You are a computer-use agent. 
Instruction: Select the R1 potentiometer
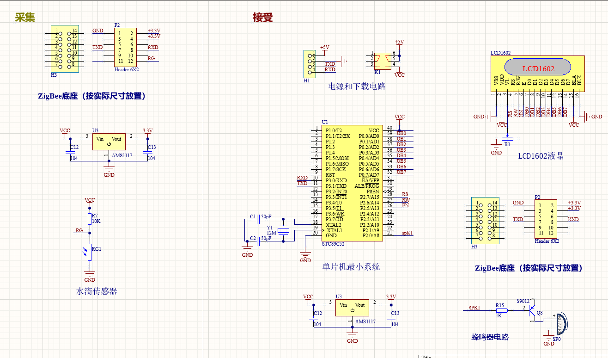point(508,138)
